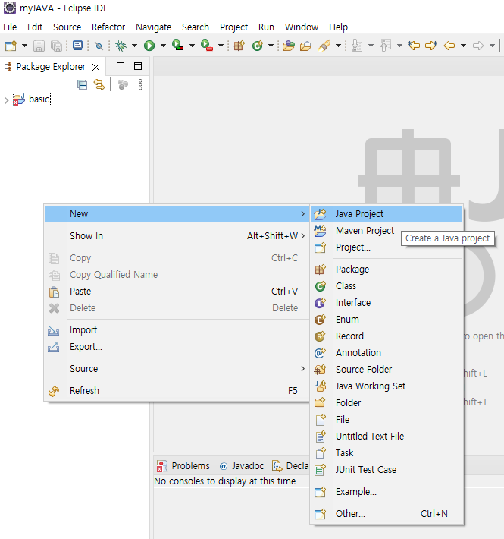The height and width of the screenshot is (539, 504).
Task: Maximize the Package Explorer view
Action: coord(138,66)
